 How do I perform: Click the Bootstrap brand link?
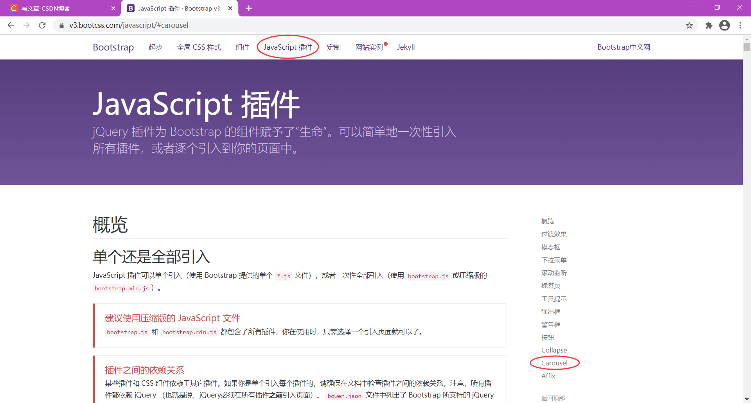pos(113,47)
